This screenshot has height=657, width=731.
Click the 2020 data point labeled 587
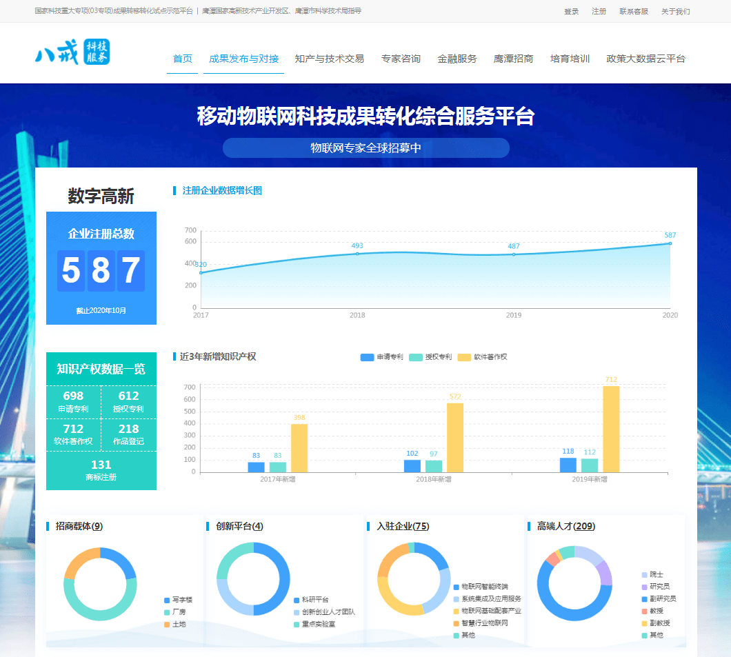coord(670,243)
